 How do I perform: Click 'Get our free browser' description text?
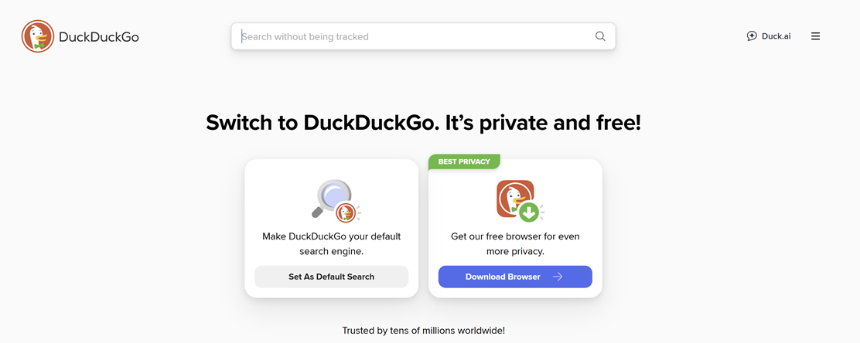click(x=515, y=243)
